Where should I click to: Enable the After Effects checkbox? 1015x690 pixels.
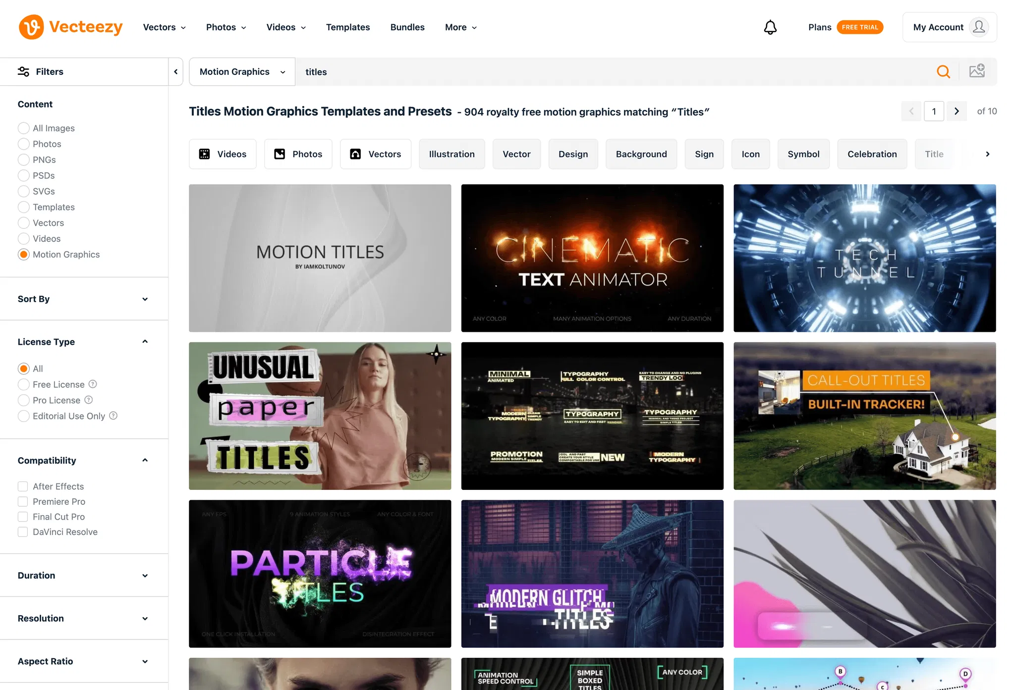tap(23, 486)
